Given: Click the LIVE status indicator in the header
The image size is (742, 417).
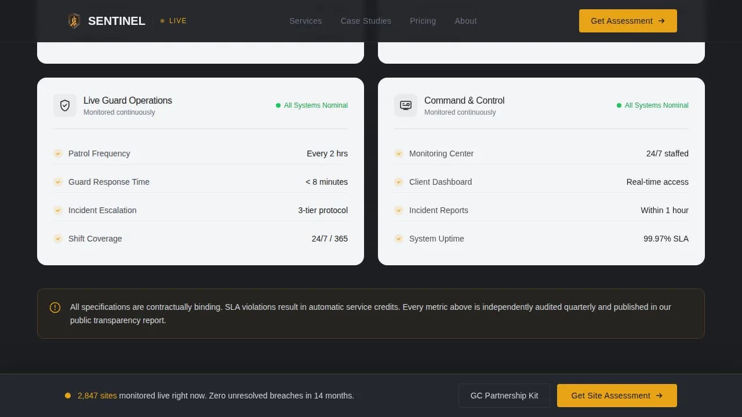Looking at the screenshot, I should click(x=174, y=21).
